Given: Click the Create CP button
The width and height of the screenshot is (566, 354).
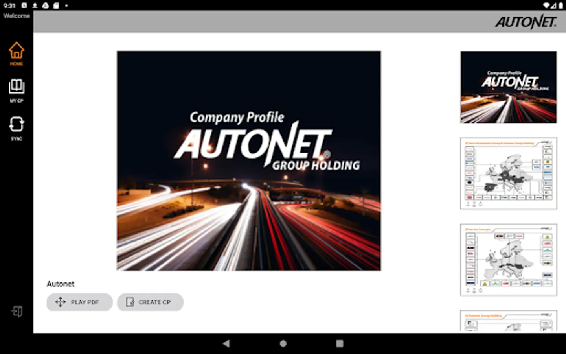Looking at the screenshot, I should [150, 302].
